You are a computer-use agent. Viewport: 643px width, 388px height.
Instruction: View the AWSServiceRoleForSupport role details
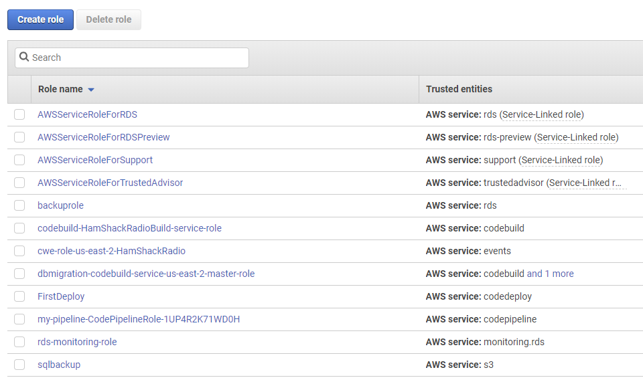(x=95, y=160)
